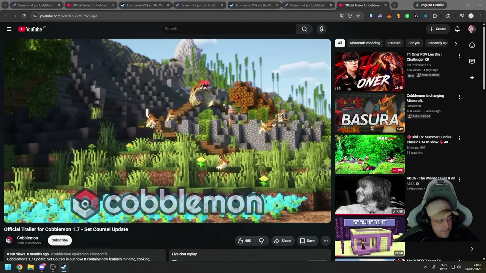Select the Recently uploaded filter chip

pyautogui.click(x=438, y=43)
